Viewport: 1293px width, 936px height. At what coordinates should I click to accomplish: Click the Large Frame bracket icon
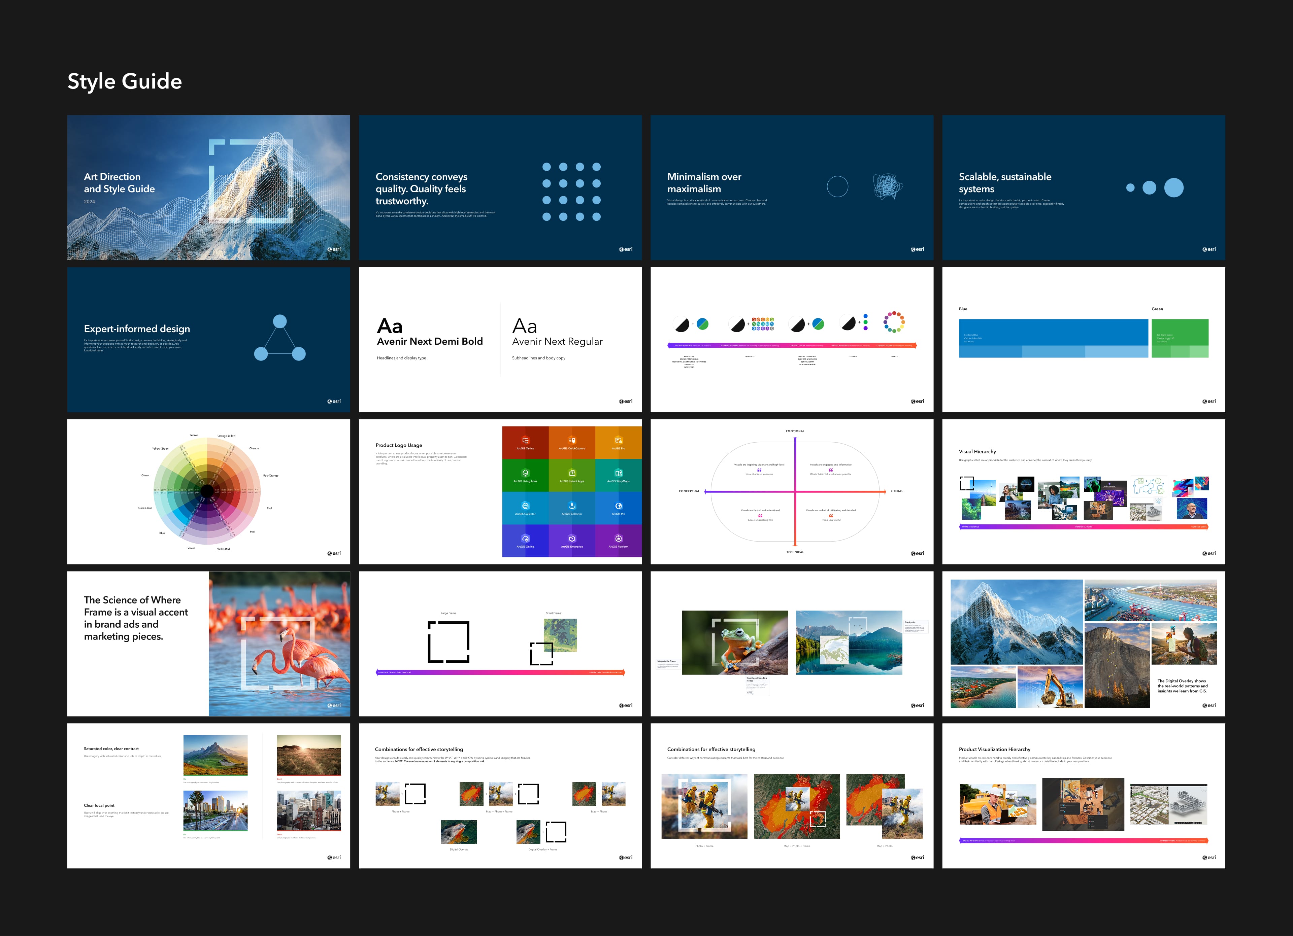[x=448, y=642]
